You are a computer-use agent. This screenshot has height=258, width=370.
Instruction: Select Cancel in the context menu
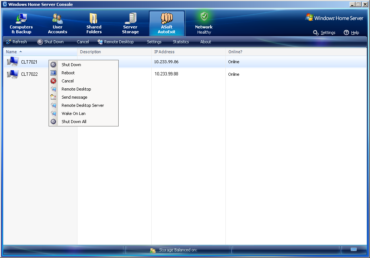[83, 81]
